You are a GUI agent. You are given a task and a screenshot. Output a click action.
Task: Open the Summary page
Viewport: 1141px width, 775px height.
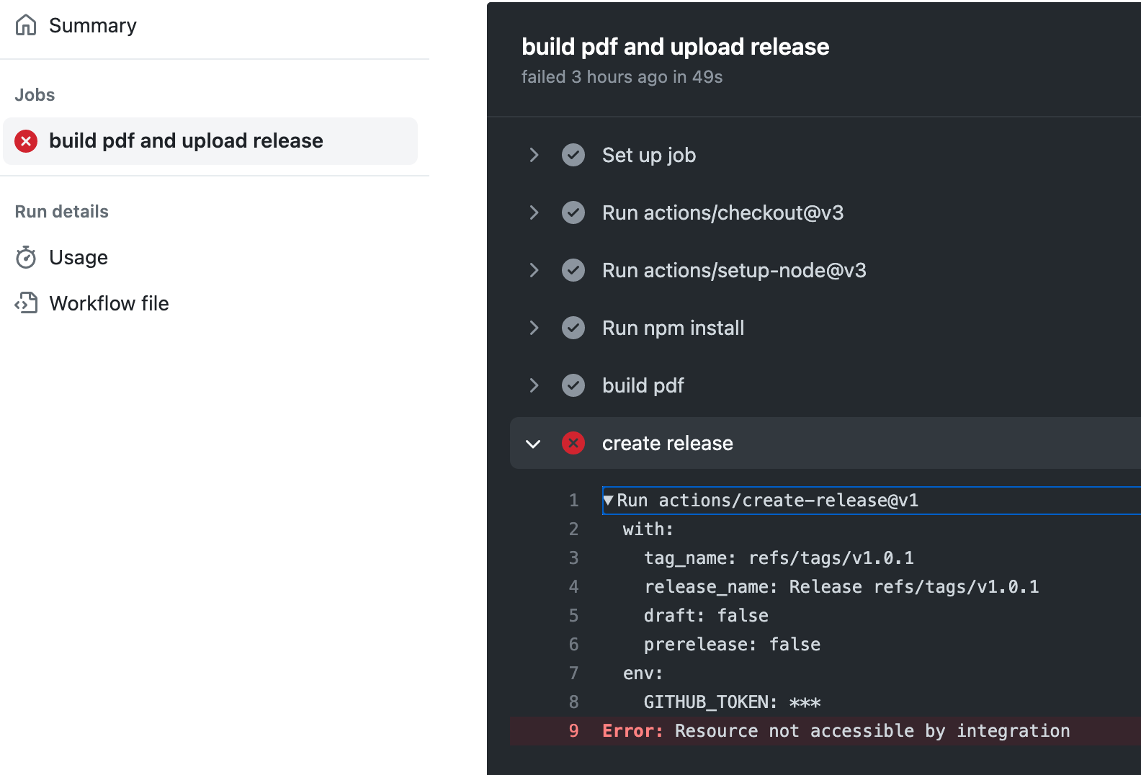click(92, 26)
